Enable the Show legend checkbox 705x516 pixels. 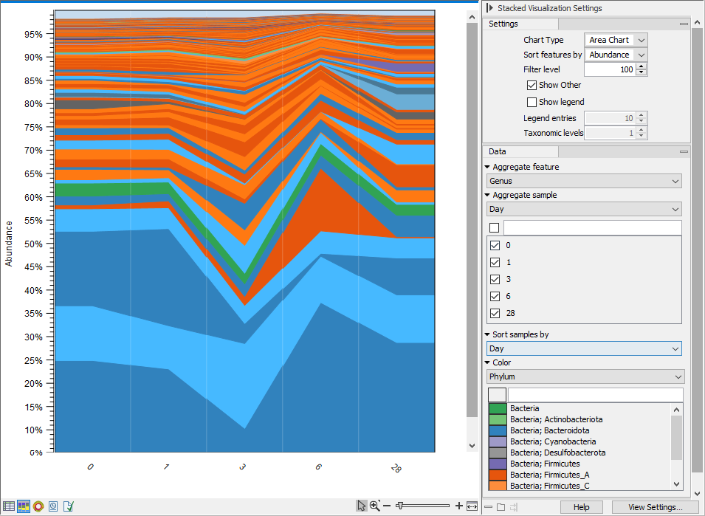pos(532,102)
